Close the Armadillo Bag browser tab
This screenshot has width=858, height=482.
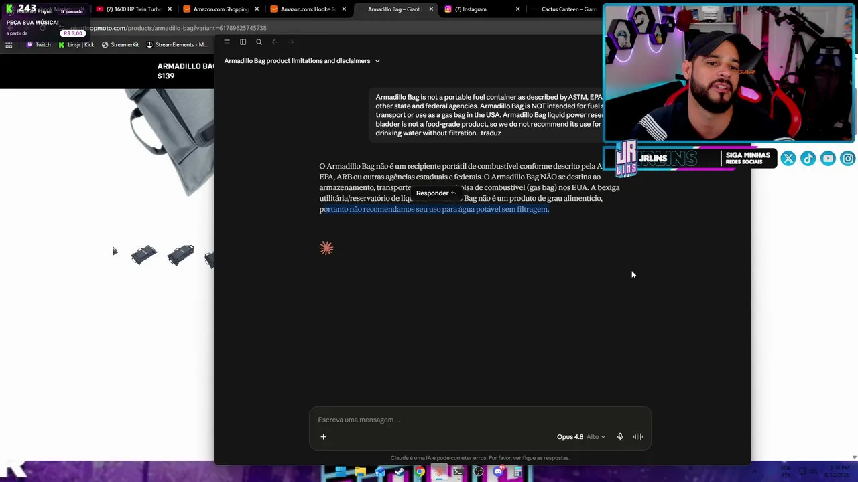pos(431,9)
